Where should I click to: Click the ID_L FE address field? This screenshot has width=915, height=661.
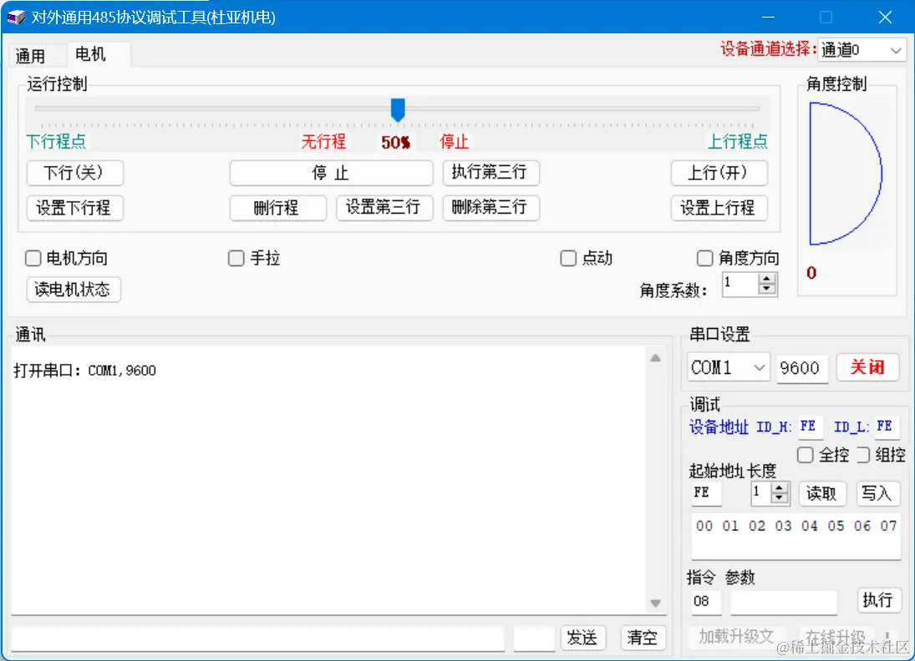click(887, 426)
